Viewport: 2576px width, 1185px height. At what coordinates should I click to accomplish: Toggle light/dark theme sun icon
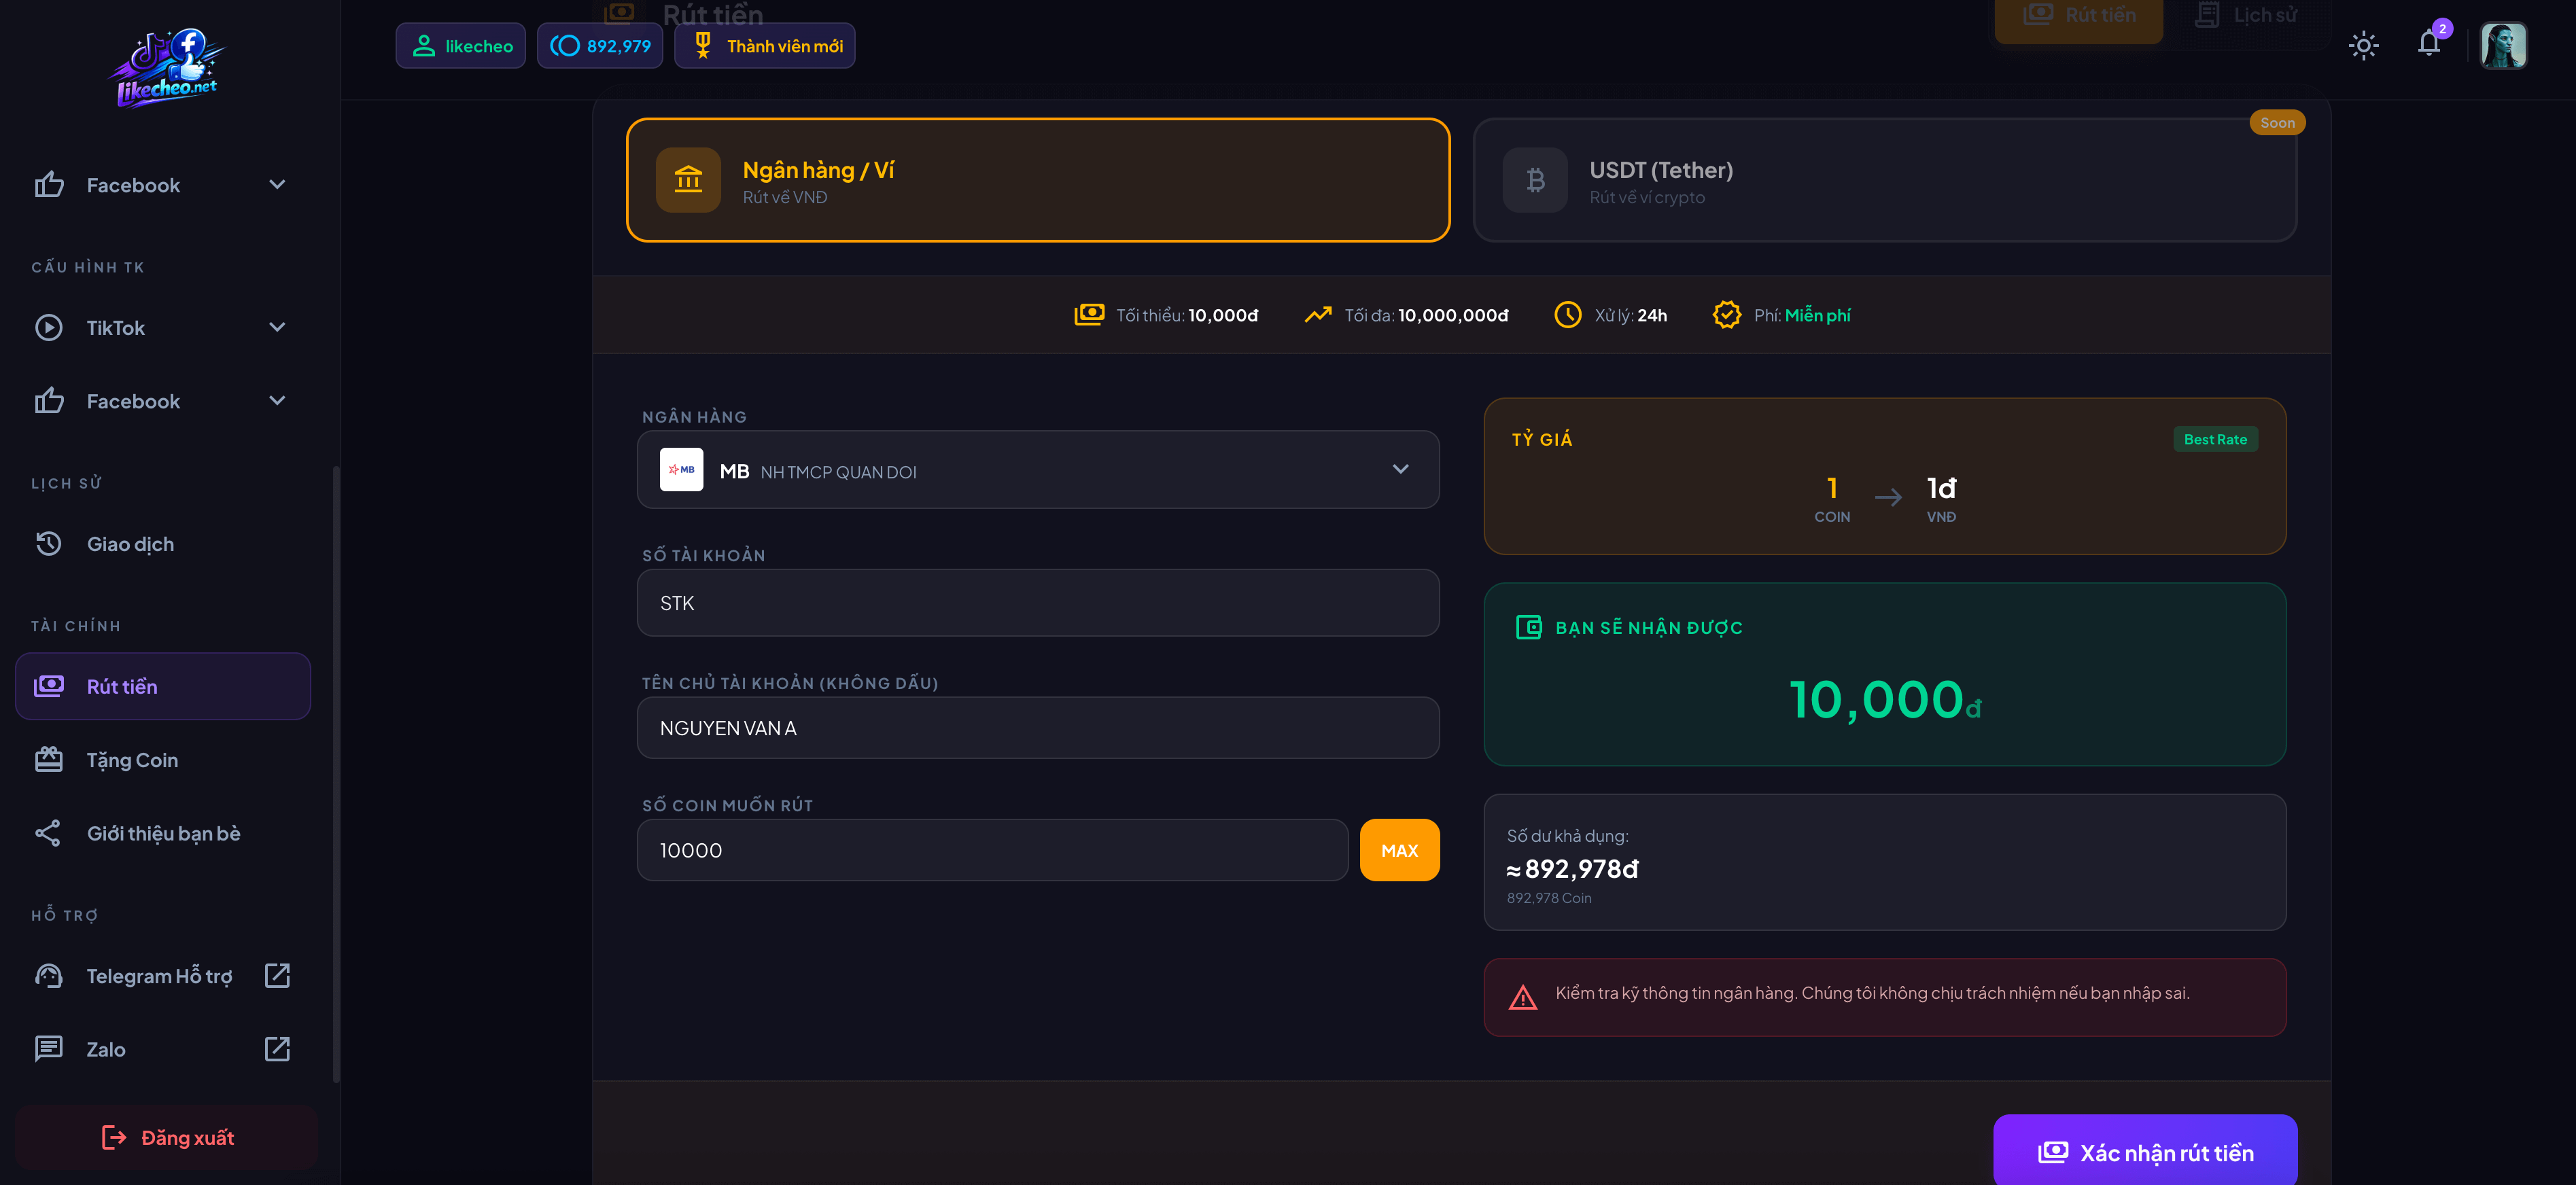2363,45
